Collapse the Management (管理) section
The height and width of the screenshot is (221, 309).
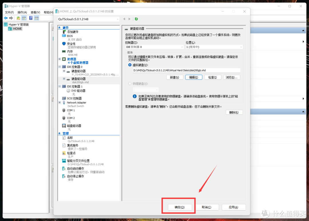[x=60, y=133]
